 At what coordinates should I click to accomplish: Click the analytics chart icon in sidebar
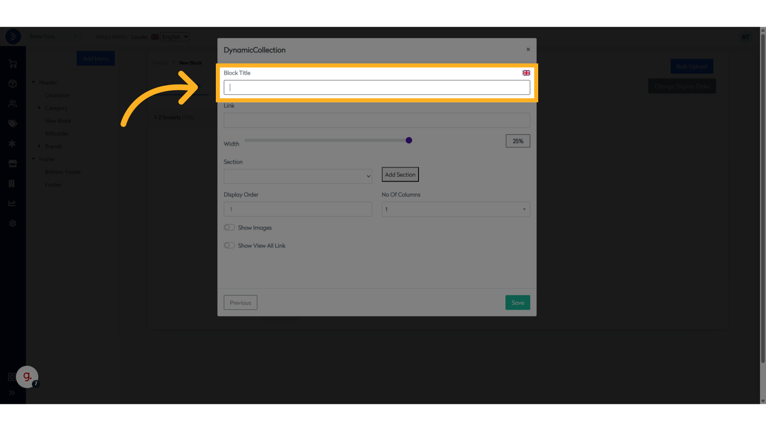tap(12, 203)
